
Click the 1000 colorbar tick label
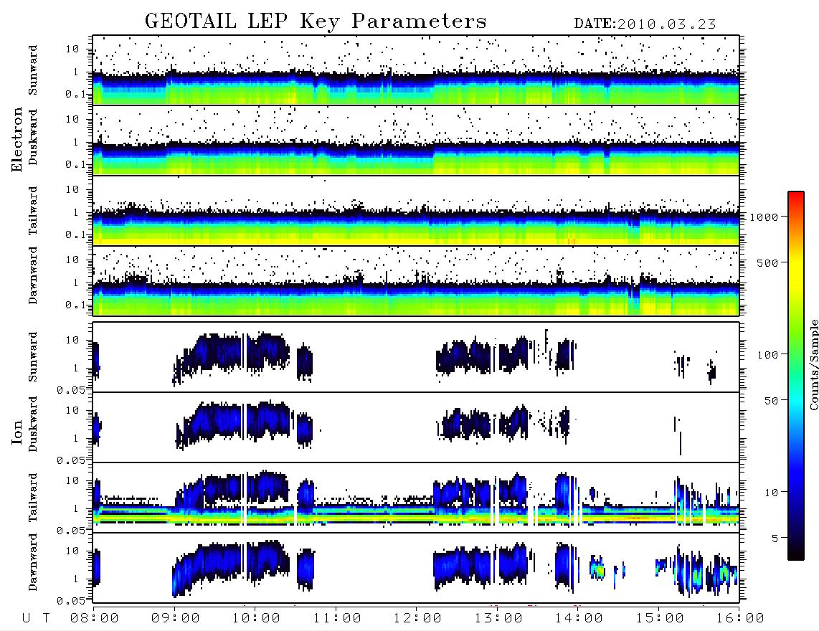point(764,217)
